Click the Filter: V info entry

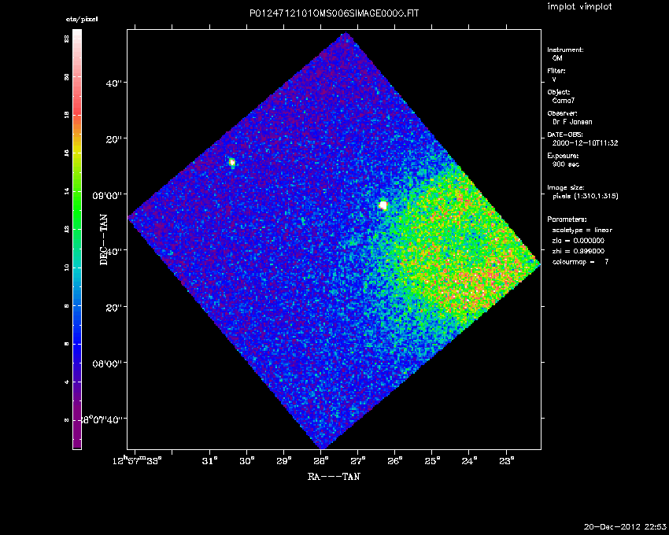coord(556,75)
